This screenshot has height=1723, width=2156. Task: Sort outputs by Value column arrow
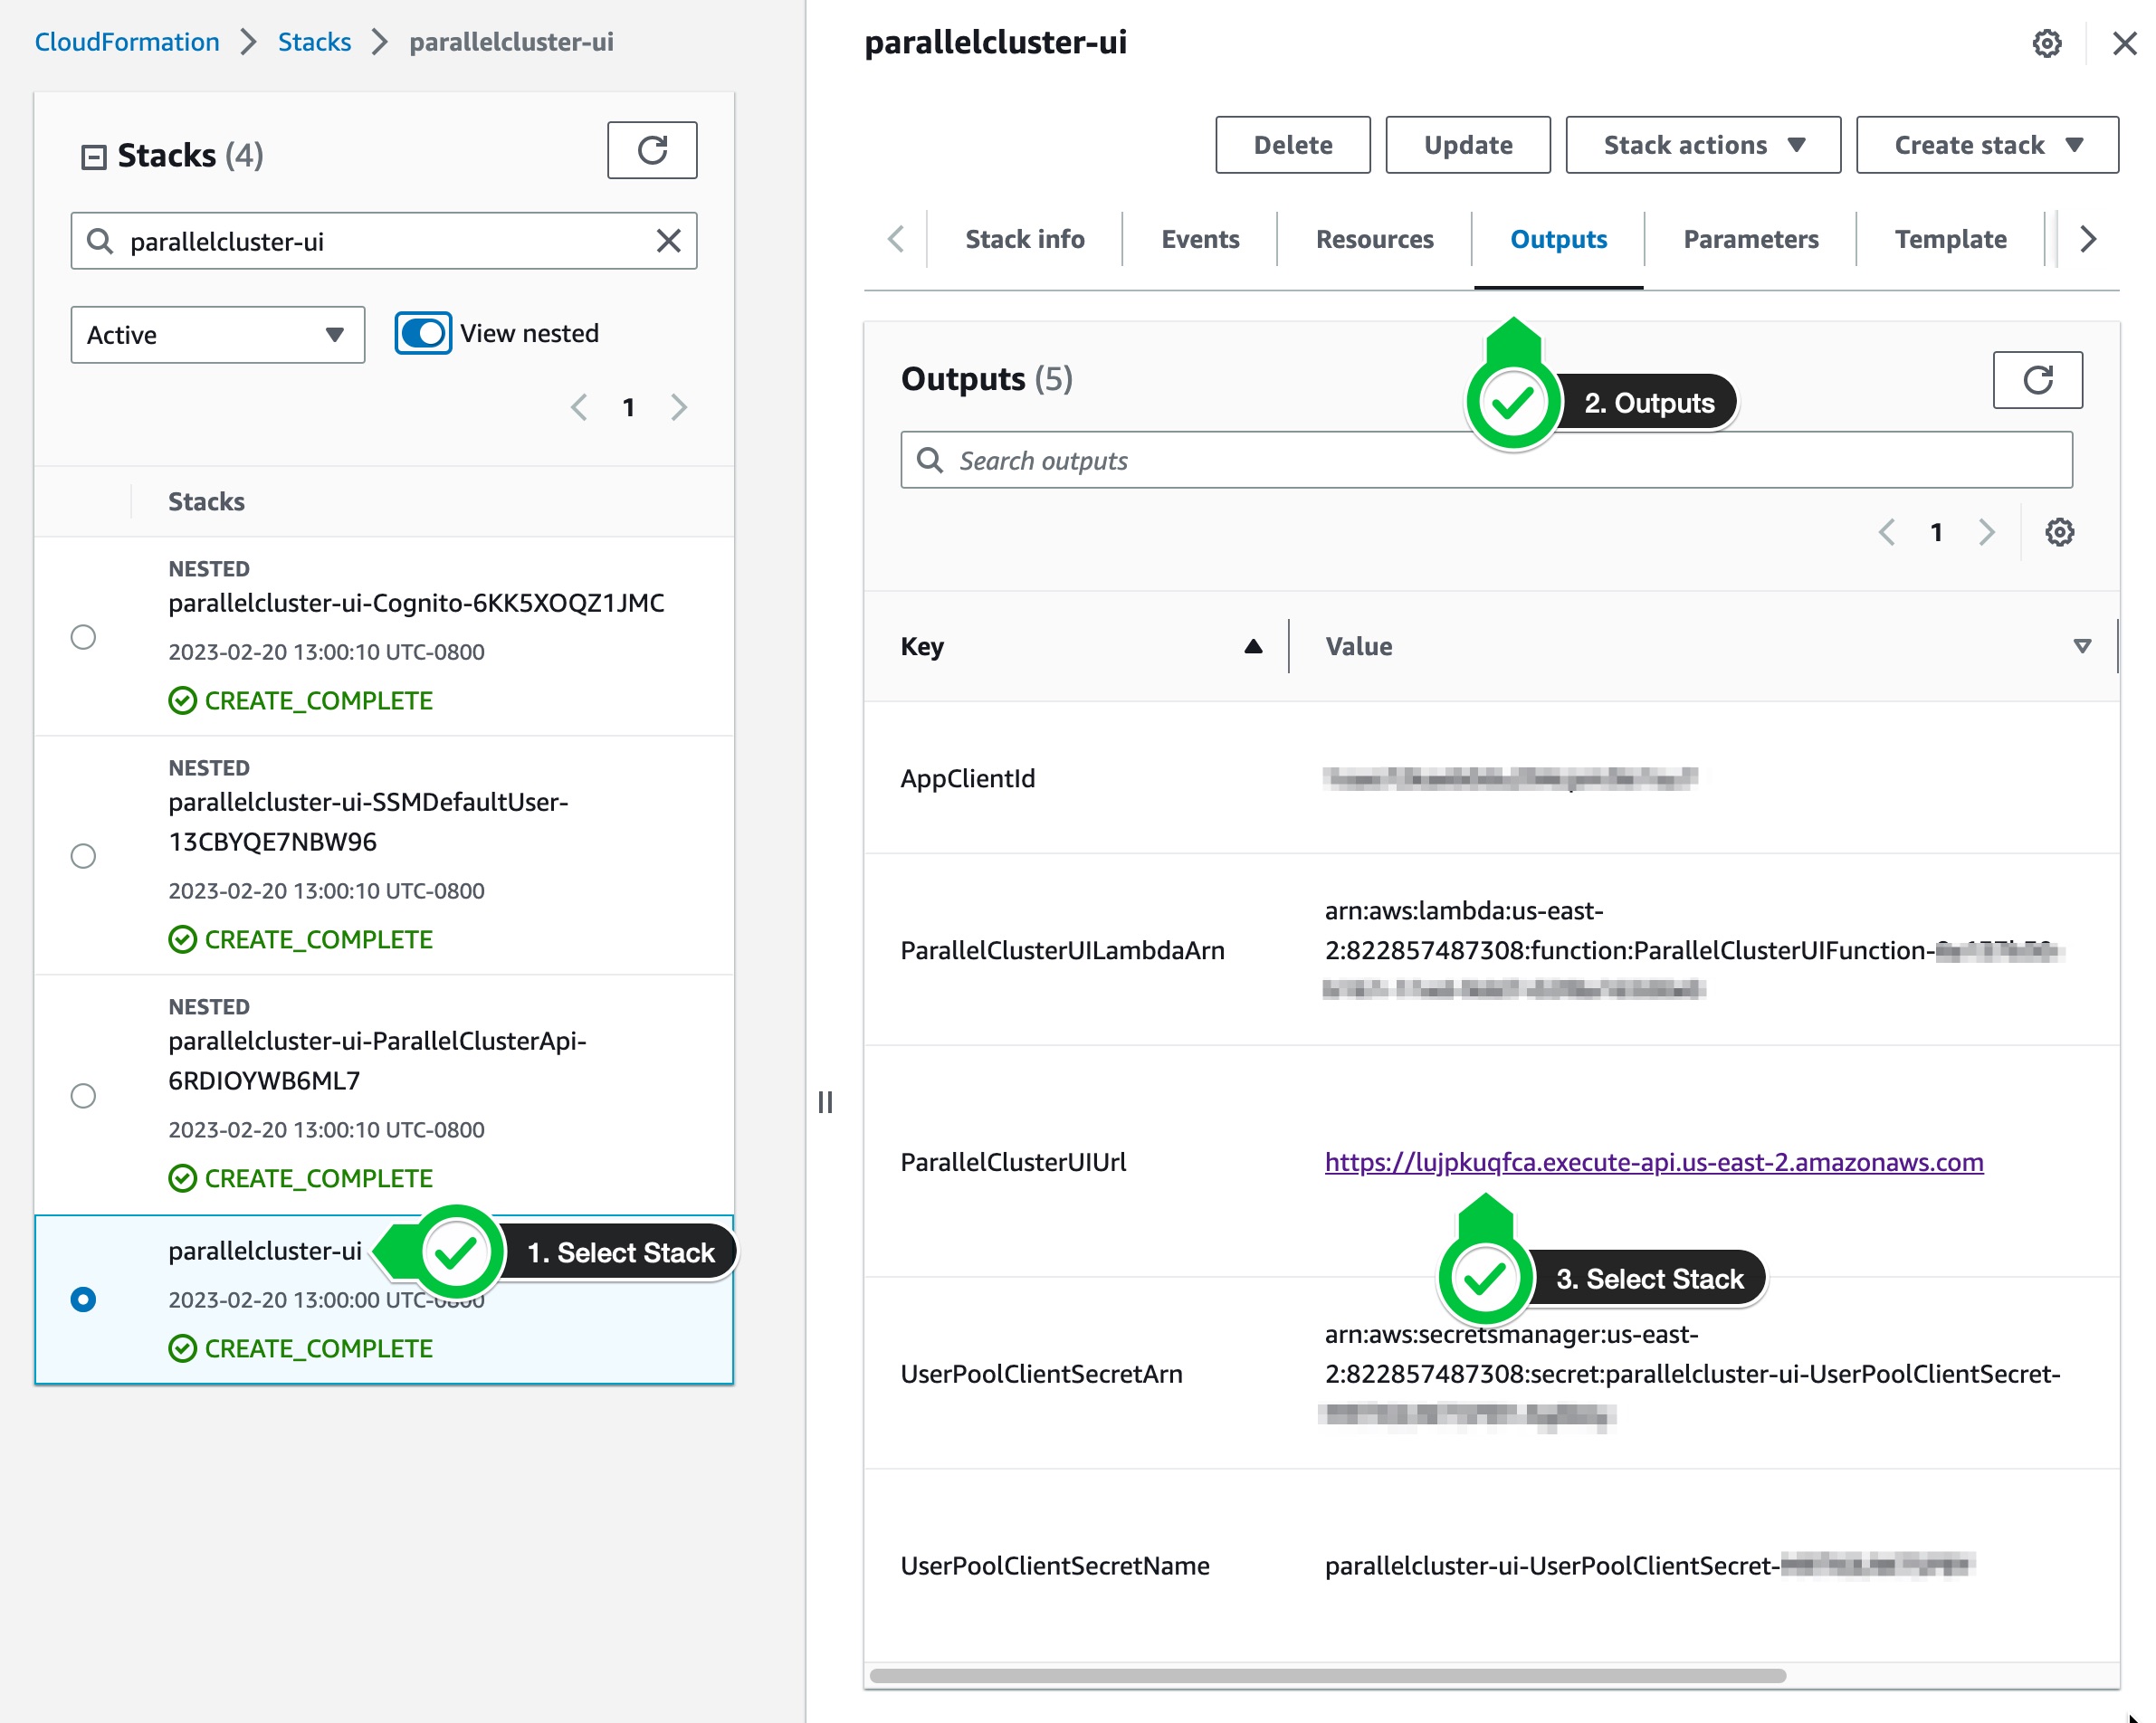pyautogui.click(x=2082, y=647)
